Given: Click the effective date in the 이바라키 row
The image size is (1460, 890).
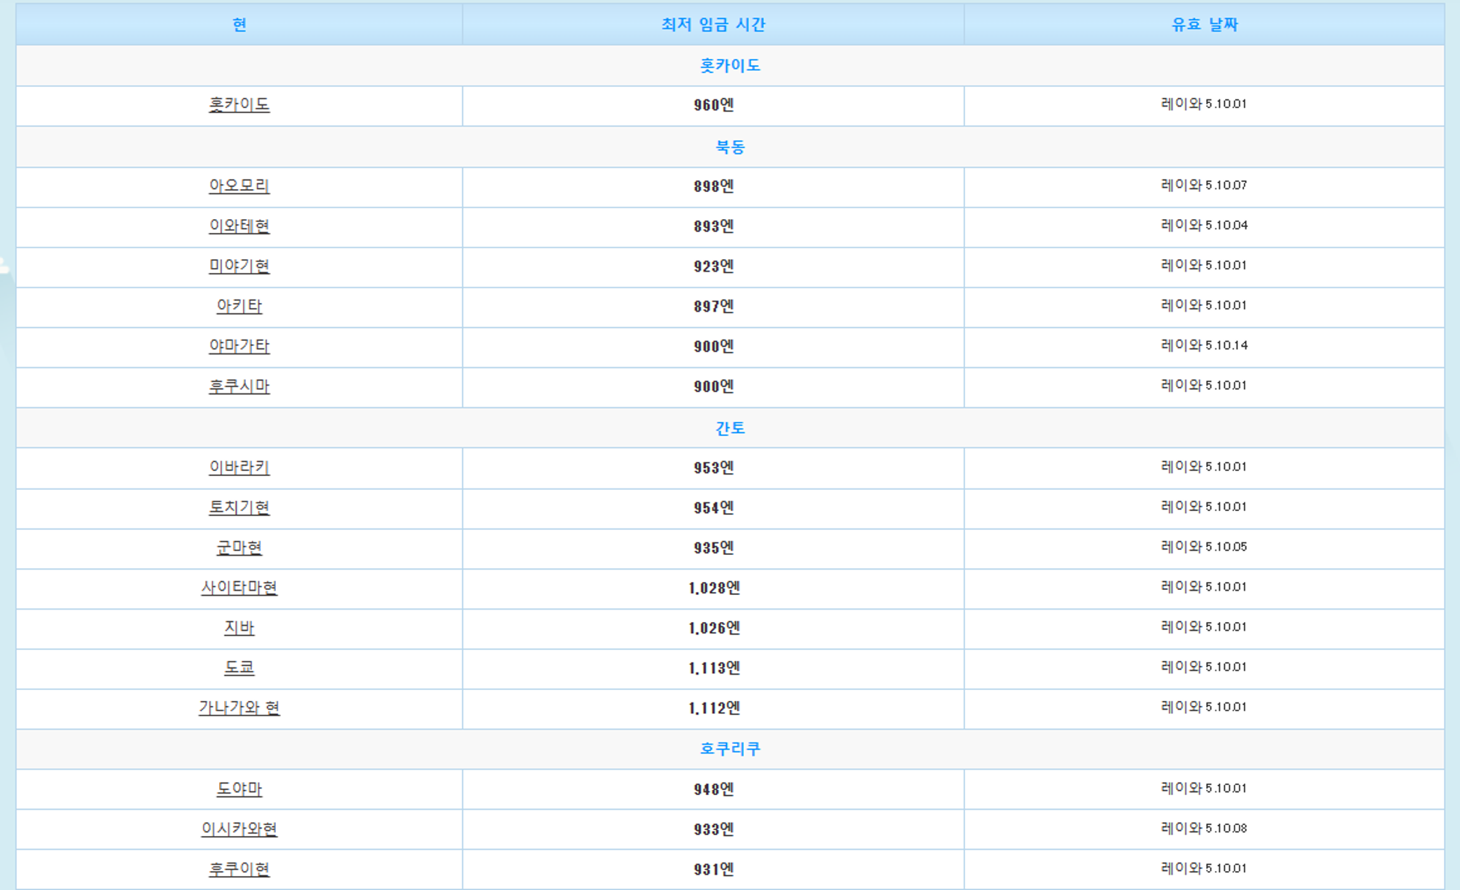Looking at the screenshot, I should click(x=1204, y=467).
